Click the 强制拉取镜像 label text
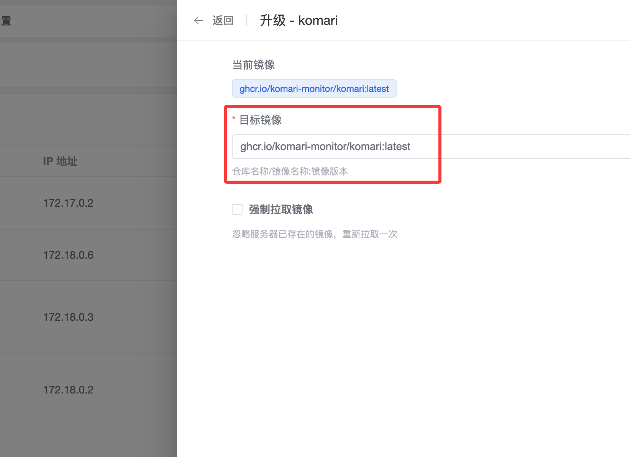 tap(281, 209)
